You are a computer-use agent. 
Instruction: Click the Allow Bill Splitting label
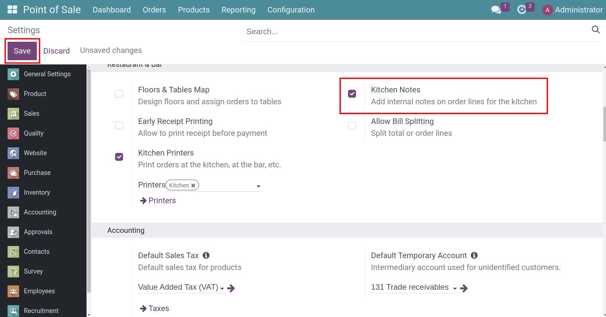tap(402, 121)
